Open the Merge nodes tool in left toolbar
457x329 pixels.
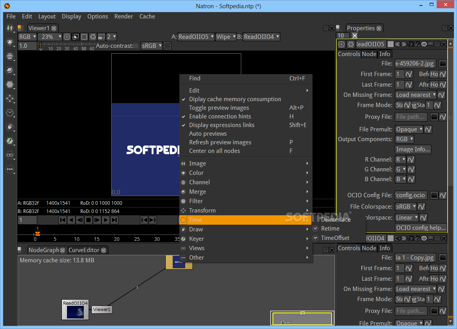10,70
